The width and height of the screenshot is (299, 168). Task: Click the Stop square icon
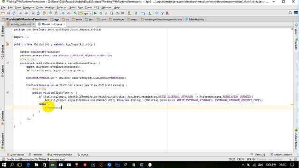click(x=123, y=13)
